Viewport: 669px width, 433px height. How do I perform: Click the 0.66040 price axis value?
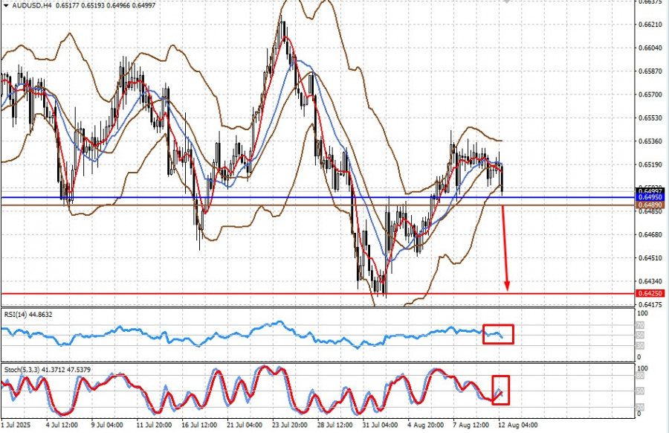coord(650,48)
